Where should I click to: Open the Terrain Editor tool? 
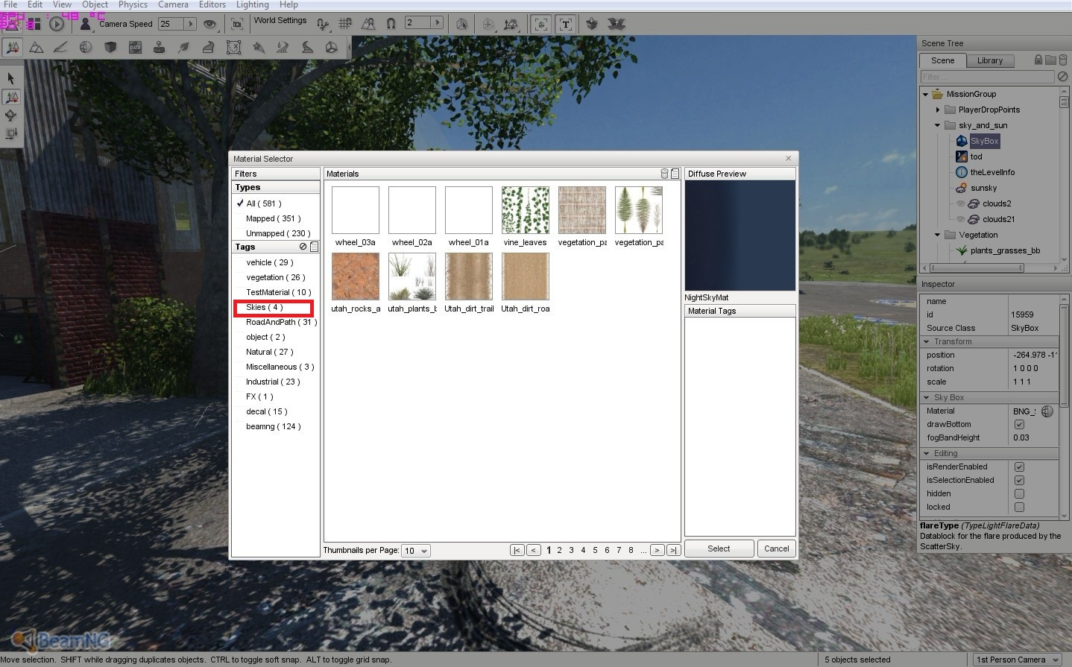point(36,48)
